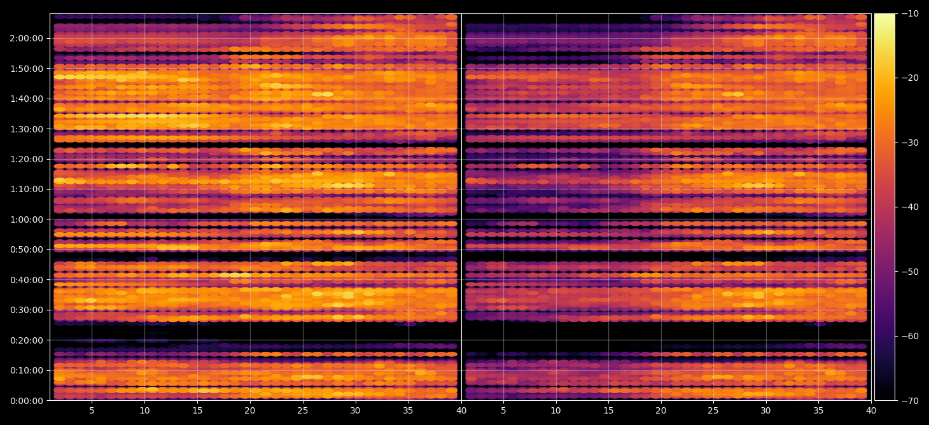Click x-axis label 25 under right heatmap

click(x=714, y=411)
